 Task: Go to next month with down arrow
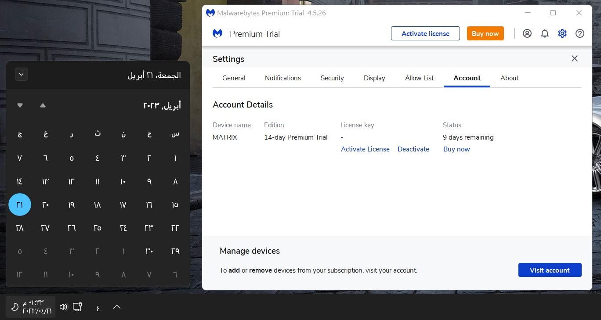(20, 105)
